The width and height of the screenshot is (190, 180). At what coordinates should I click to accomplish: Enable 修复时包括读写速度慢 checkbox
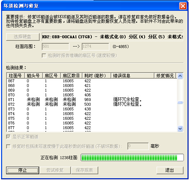(x=8, y=146)
